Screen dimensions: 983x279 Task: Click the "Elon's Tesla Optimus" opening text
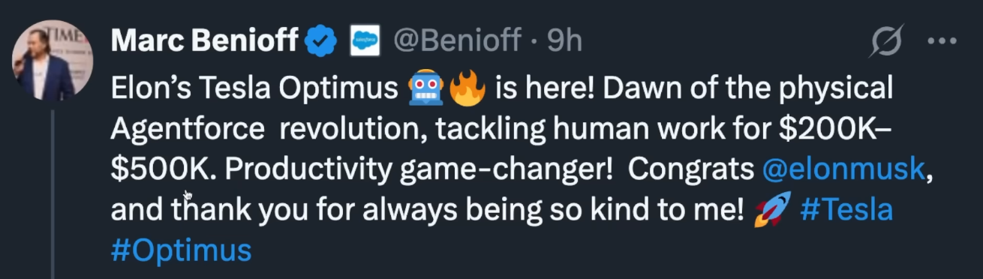click(x=254, y=90)
